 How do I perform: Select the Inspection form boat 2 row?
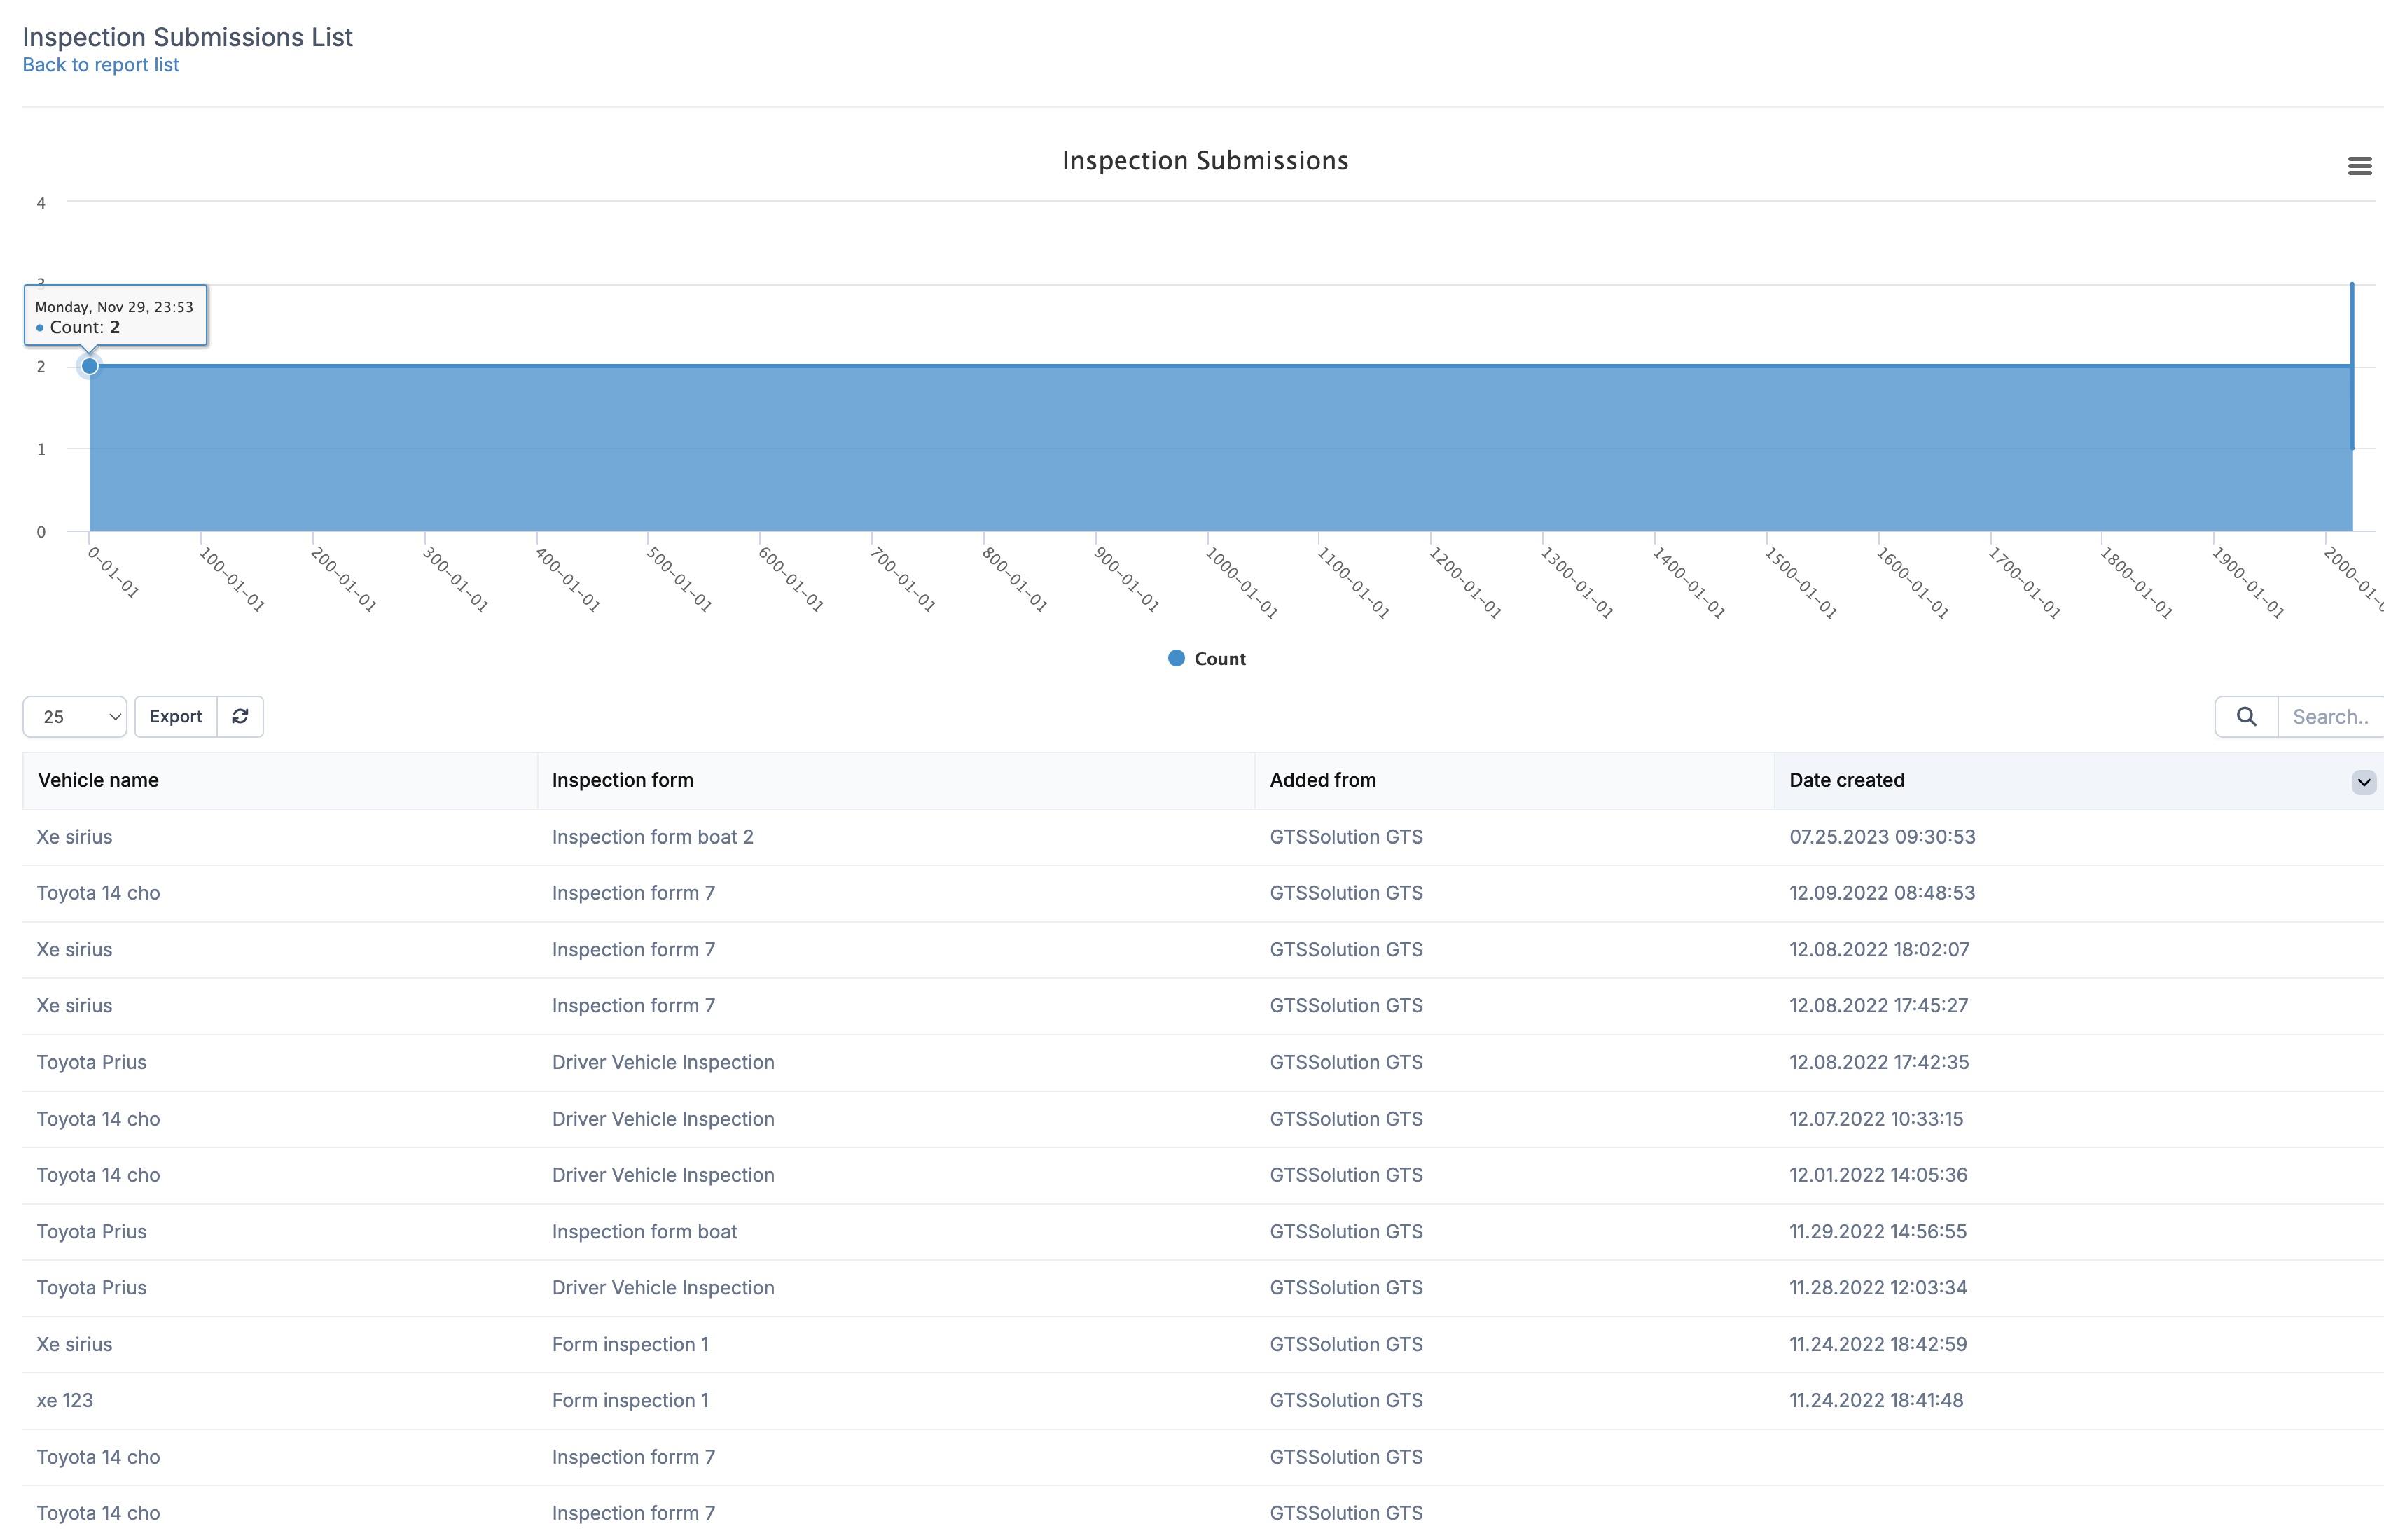pos(652,836)
